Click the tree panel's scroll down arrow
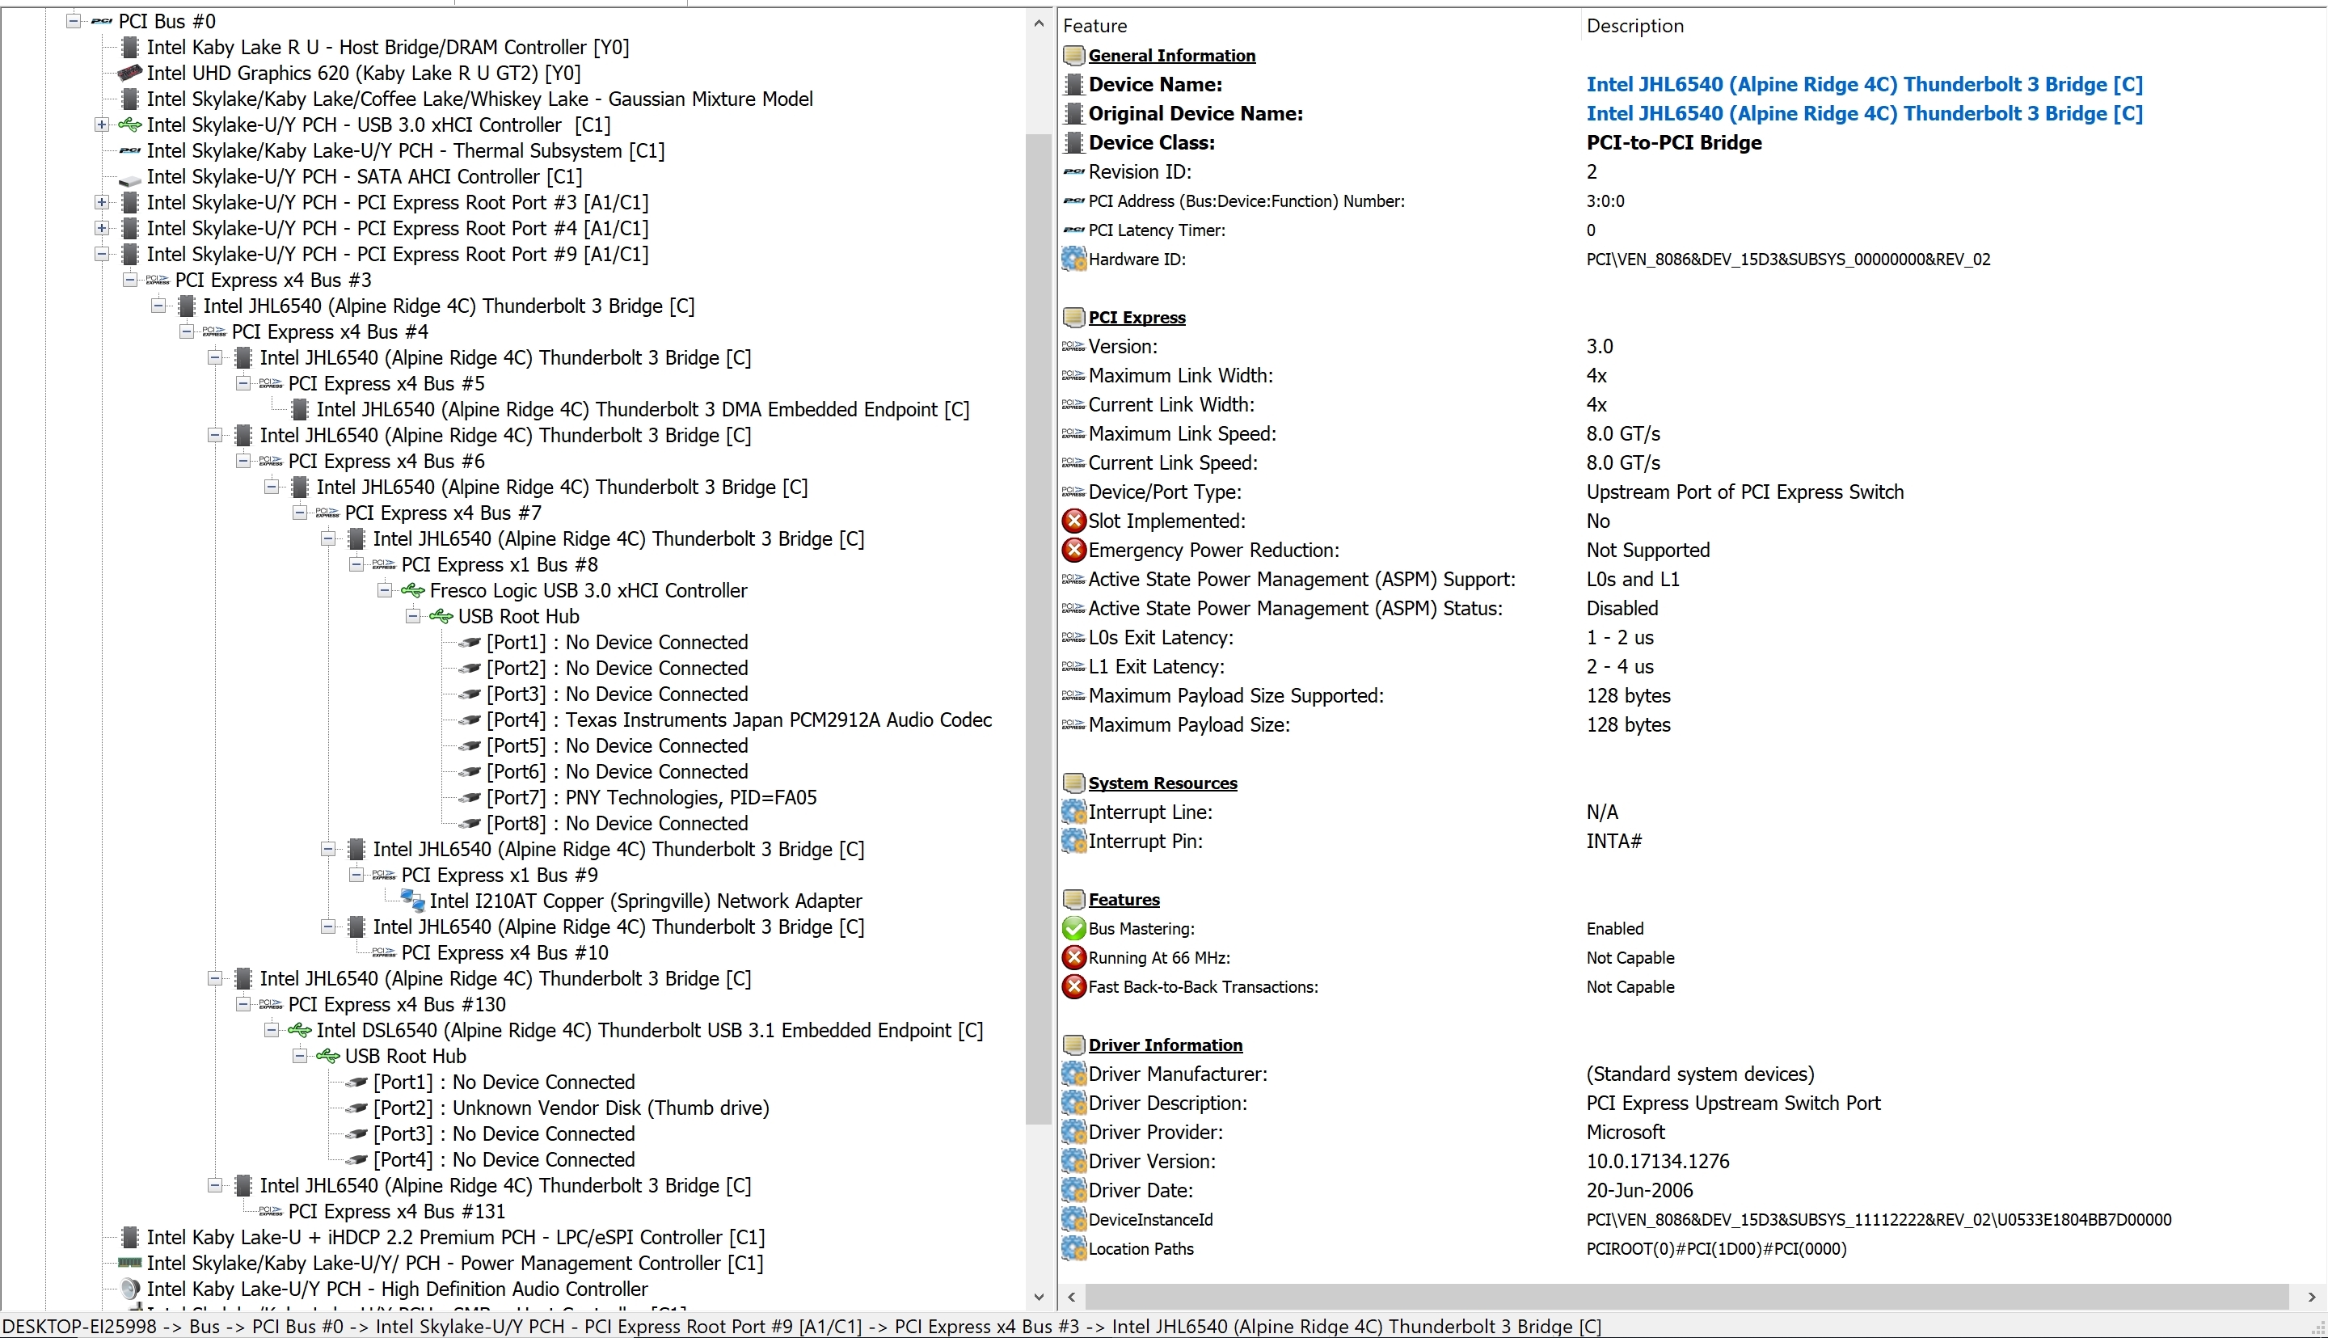This screenshot has width=2328, height=1338. (1038, 1297)
